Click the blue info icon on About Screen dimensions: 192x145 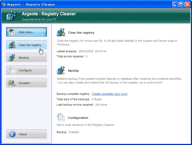[x=12, y=134]
